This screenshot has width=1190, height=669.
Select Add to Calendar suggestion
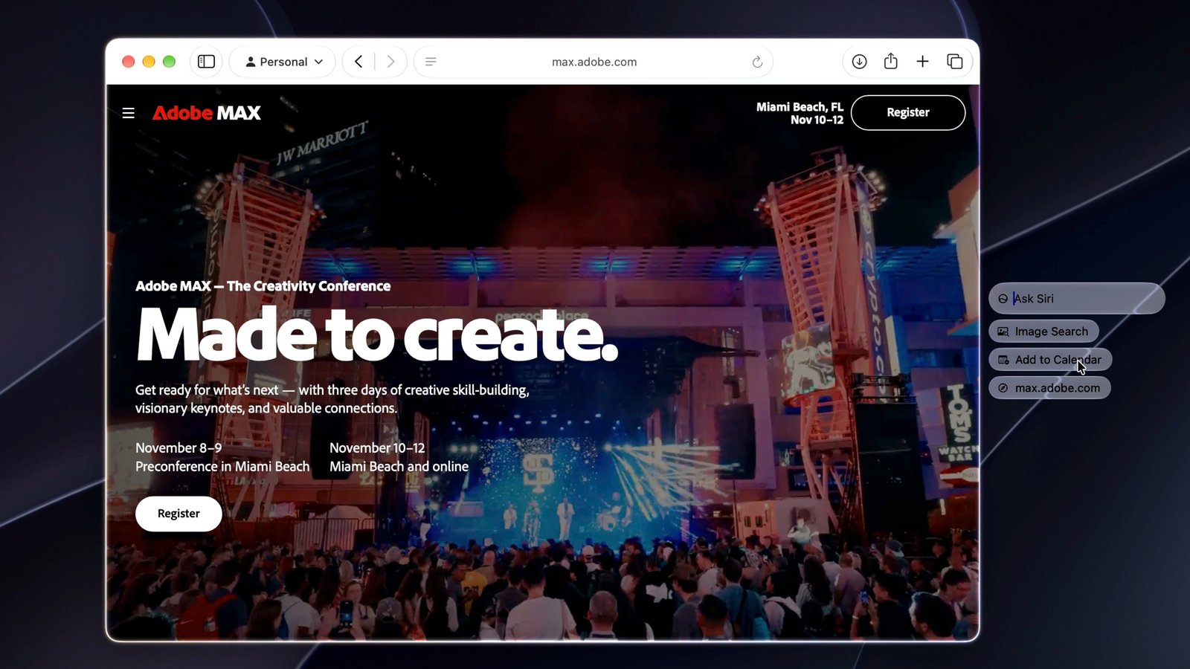[x=1050, y=360]
